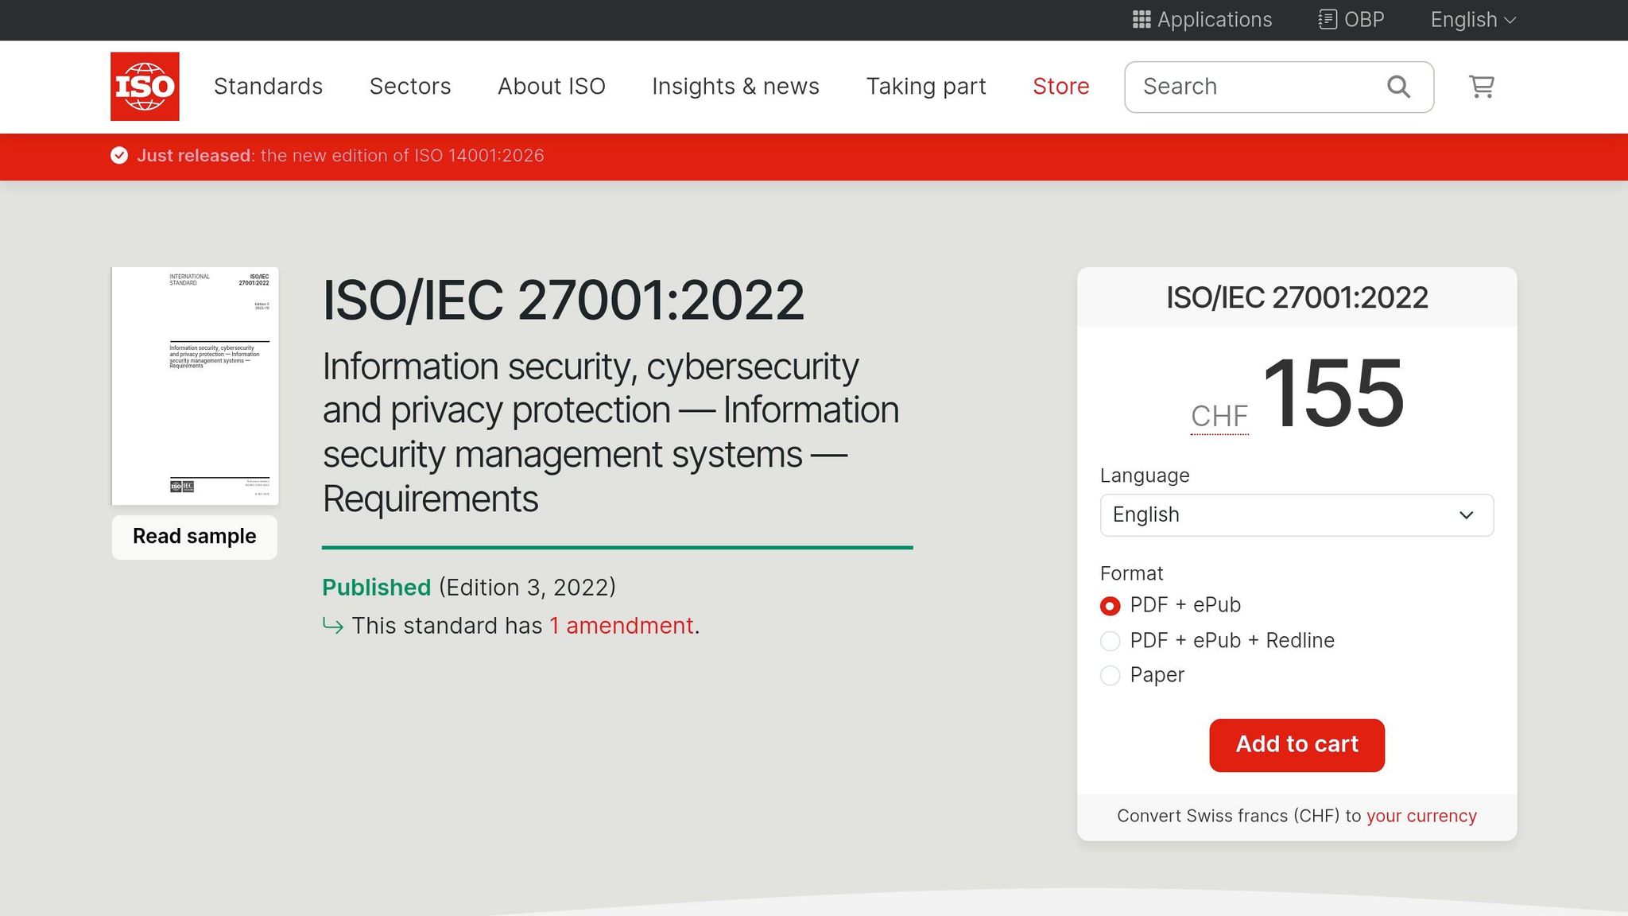
Task: Click the Read sample button
Action: [194, 537]
